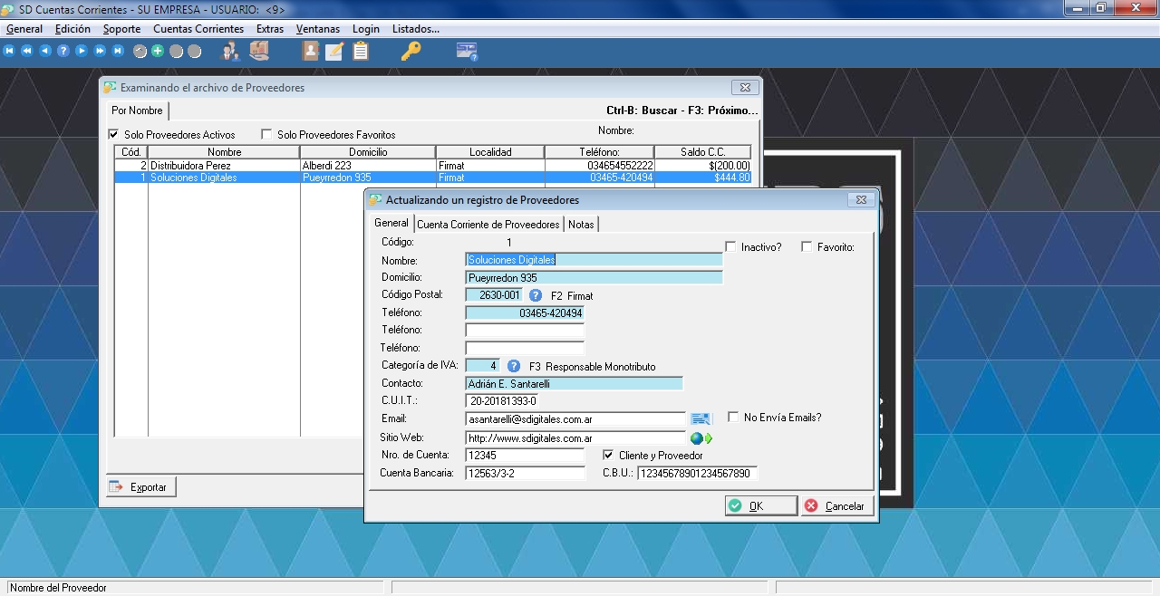Viewport: 1160px width, 596px height.
Task: Switch to the Notas tab
Action: pos(581,224)
